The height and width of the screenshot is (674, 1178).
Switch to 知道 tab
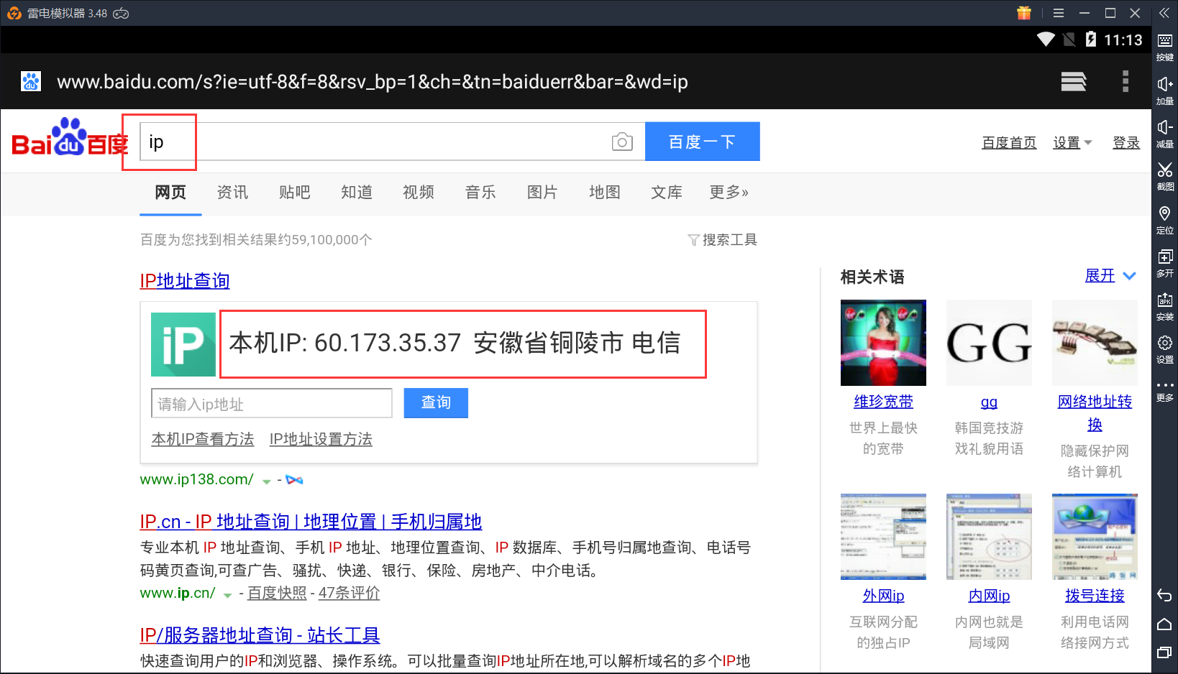(x=357, y=192)
